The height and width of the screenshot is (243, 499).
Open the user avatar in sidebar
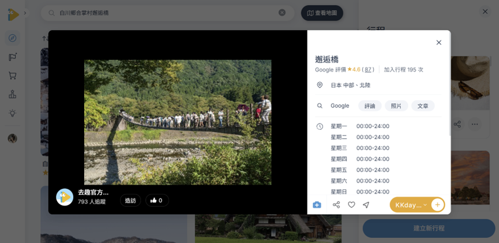[x=13, y=138]
